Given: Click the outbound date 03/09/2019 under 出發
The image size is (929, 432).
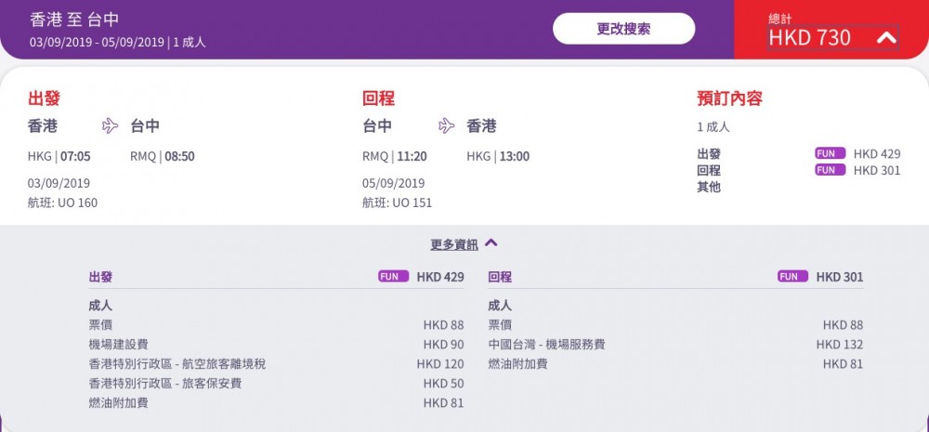Looking at the screenshot, I should tap(59, 183).
